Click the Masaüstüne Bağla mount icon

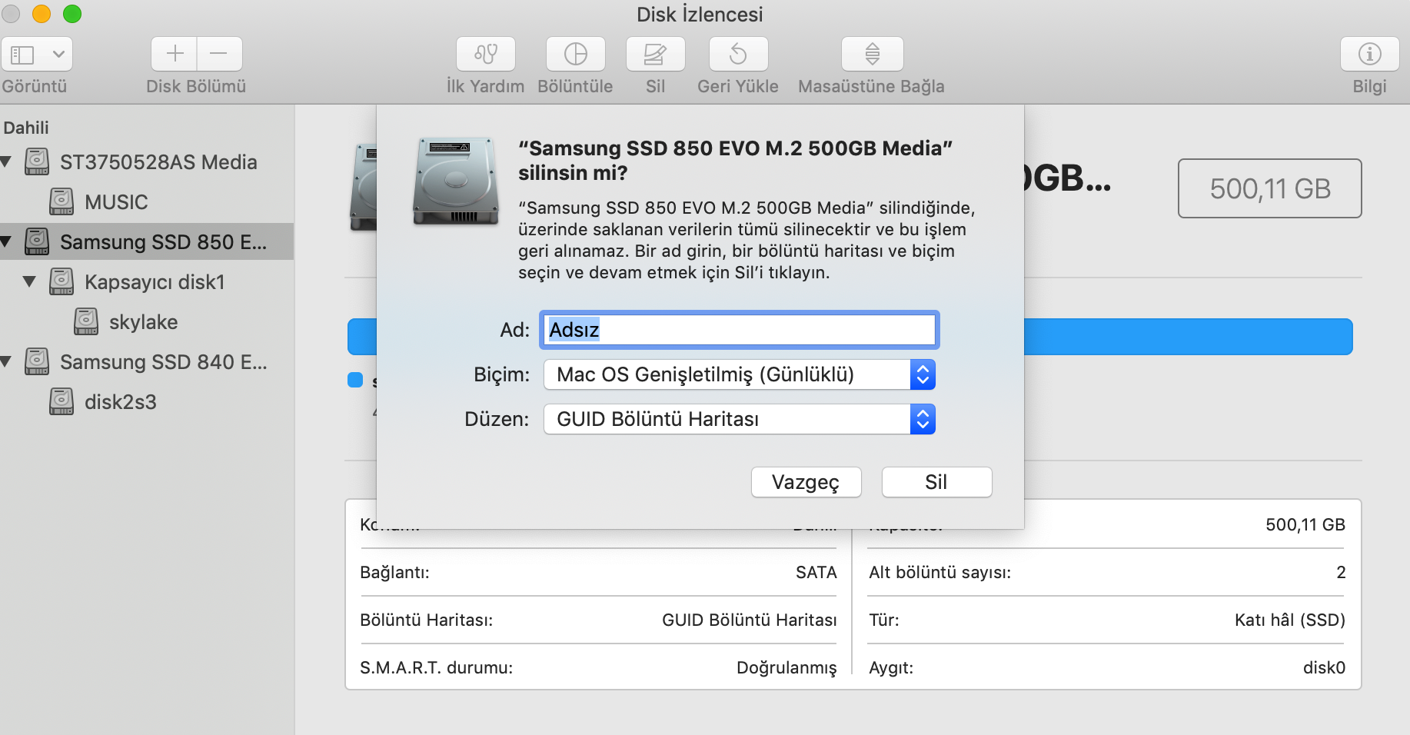872,55
